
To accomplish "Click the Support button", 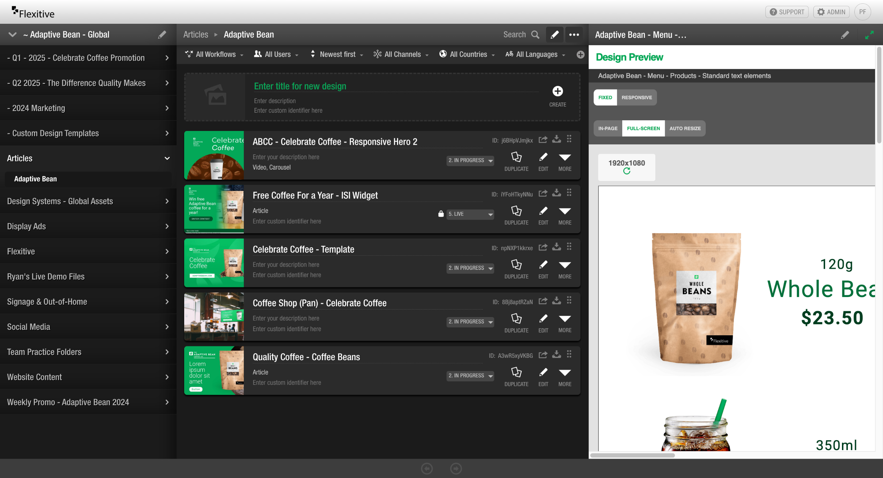I will (787, 12).
